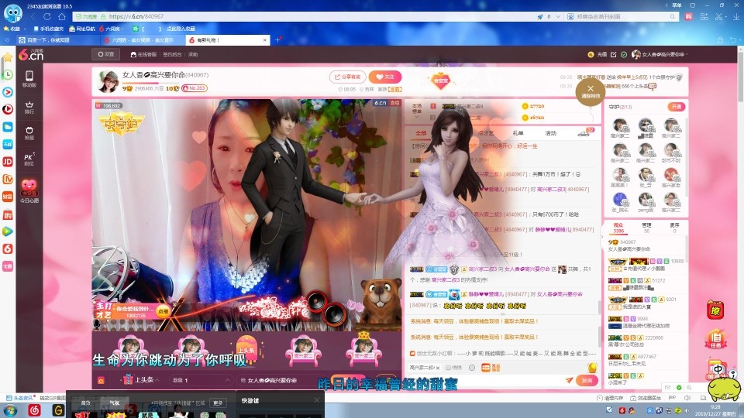Click the 充值 recharge coin icon in header

(591, 54)
